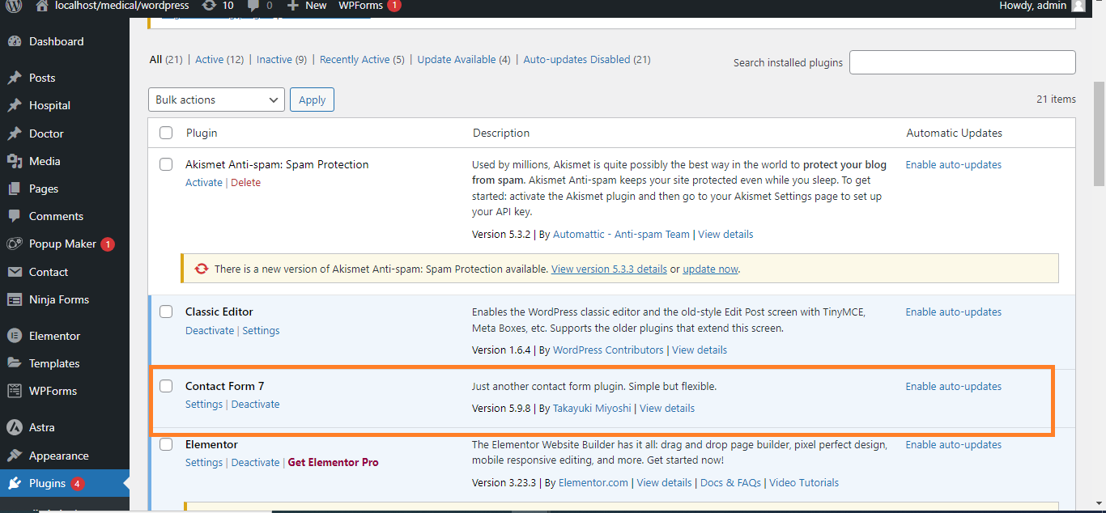The image size is (1106, 513).
Task: Click the WordPress logo icon in admin bar
Action: click(14, 6)
